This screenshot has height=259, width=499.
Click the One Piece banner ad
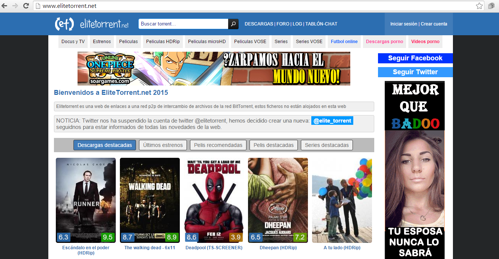(x=214, y=69)
